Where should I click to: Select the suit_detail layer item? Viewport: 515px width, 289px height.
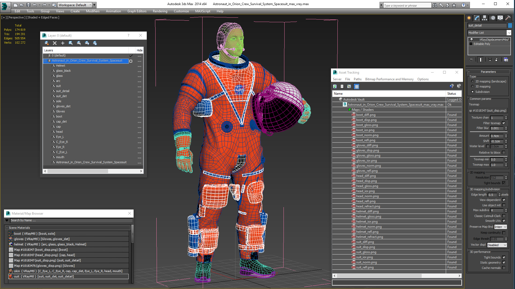point(62,91)
